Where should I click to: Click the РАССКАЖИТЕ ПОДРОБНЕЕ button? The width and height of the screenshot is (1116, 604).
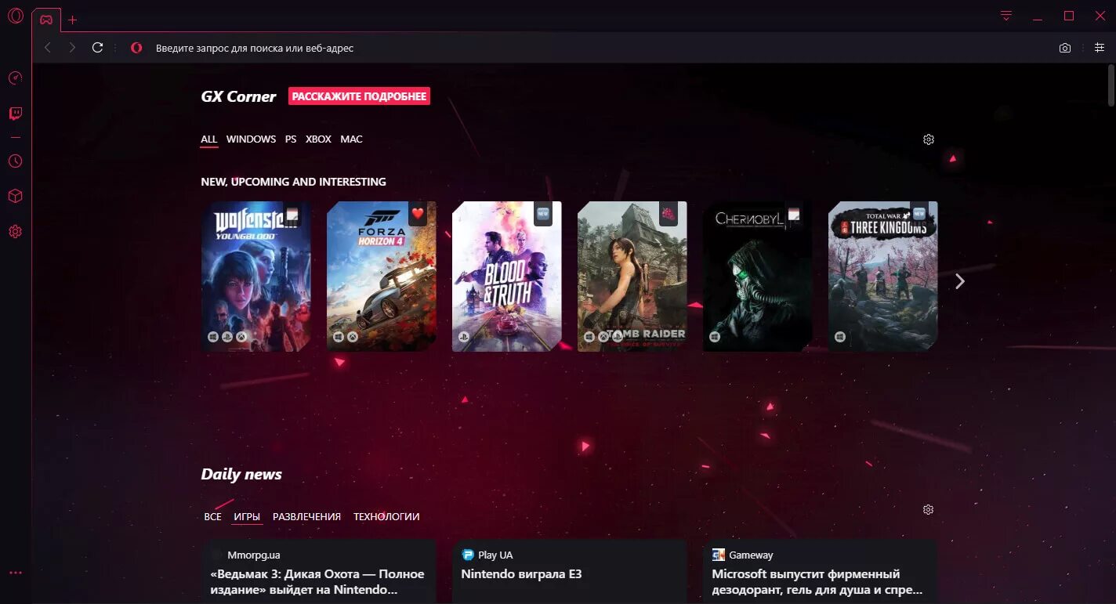[359, 96]
